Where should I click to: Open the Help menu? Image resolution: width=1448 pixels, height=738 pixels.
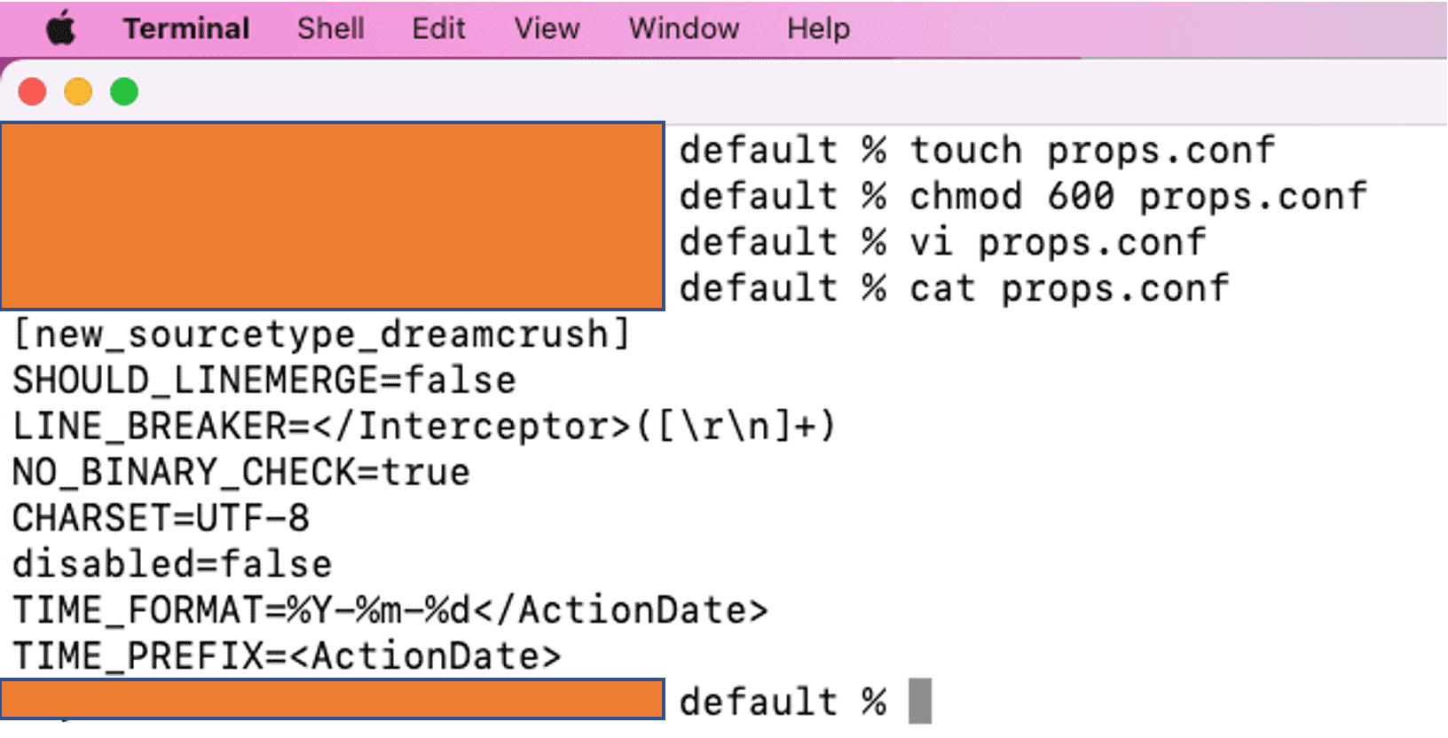818,28
